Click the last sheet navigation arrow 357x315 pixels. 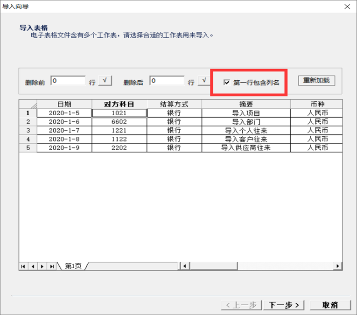pyautogui.click(x=52, y=266)
